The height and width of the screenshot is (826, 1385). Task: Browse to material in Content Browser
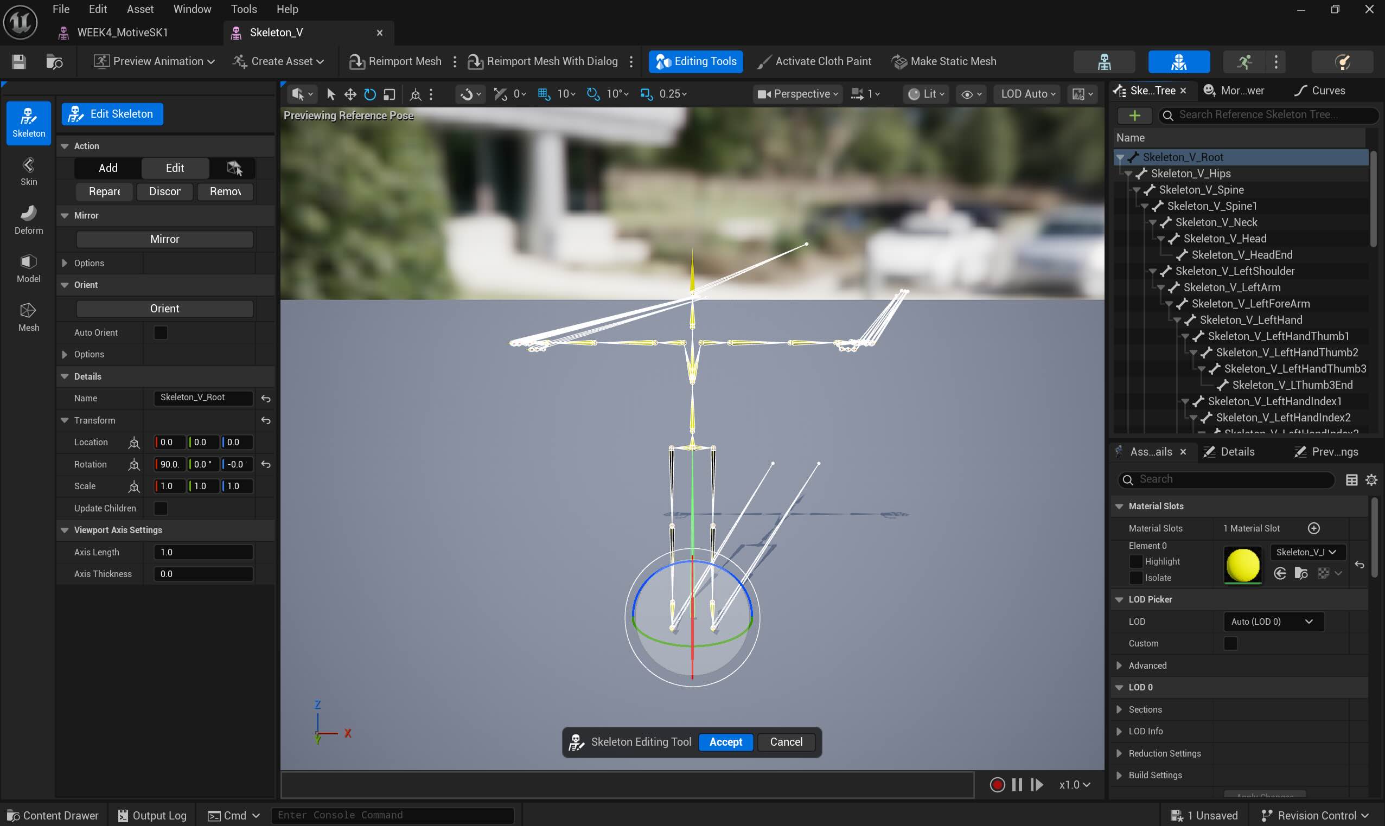pos(1301,573)
